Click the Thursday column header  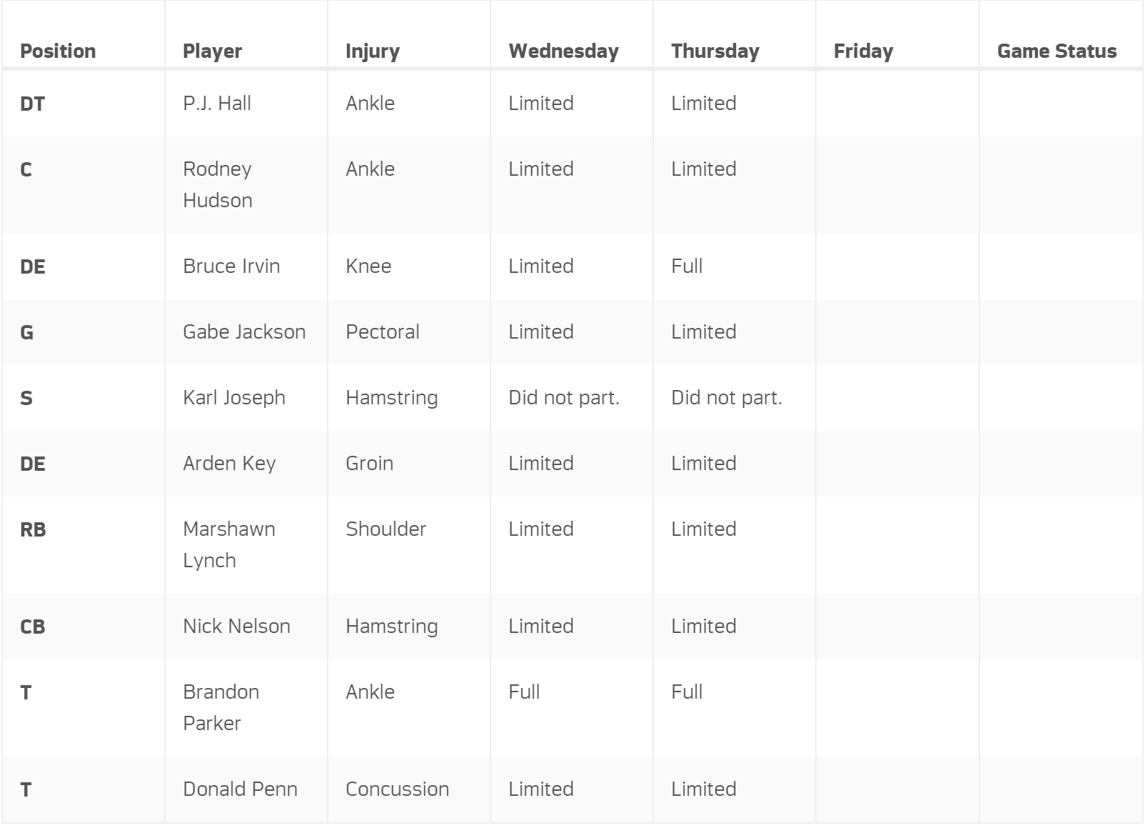(x=715, y=51)
